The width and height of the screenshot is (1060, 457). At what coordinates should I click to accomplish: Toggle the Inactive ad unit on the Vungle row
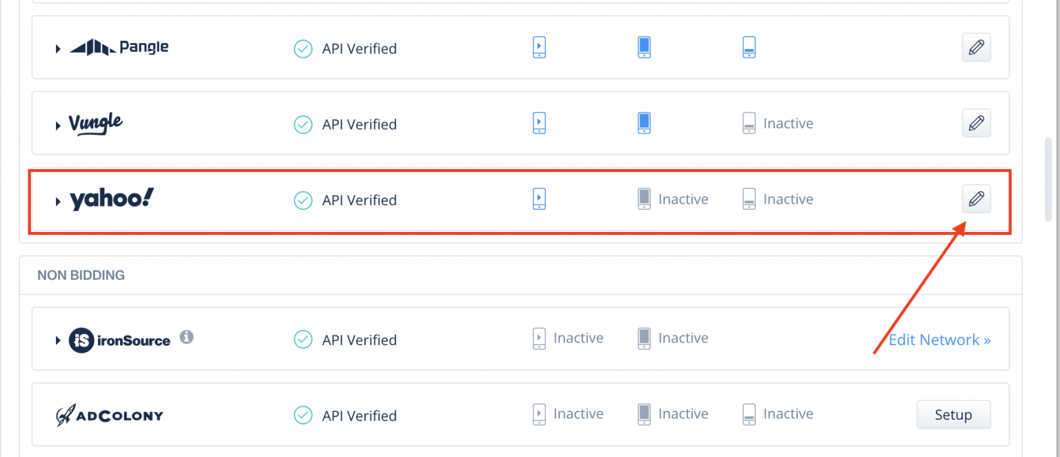(x=749, y=123)
